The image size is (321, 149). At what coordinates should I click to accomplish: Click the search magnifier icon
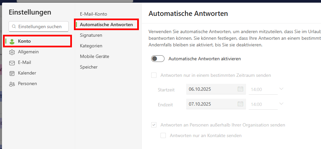coord(14,26)
